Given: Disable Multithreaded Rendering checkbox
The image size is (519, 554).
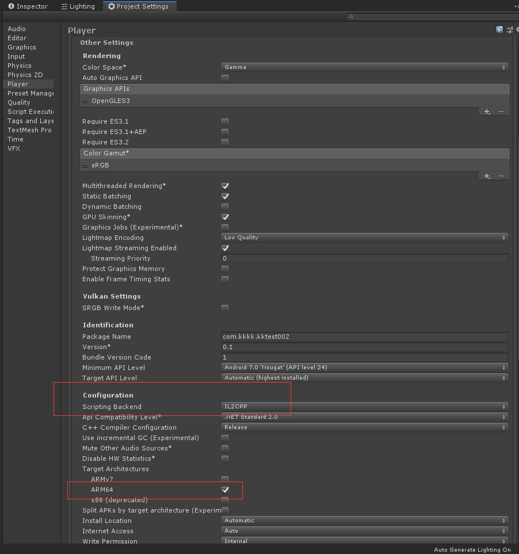Looking at the screenshot, I should (x=224, y=186).
